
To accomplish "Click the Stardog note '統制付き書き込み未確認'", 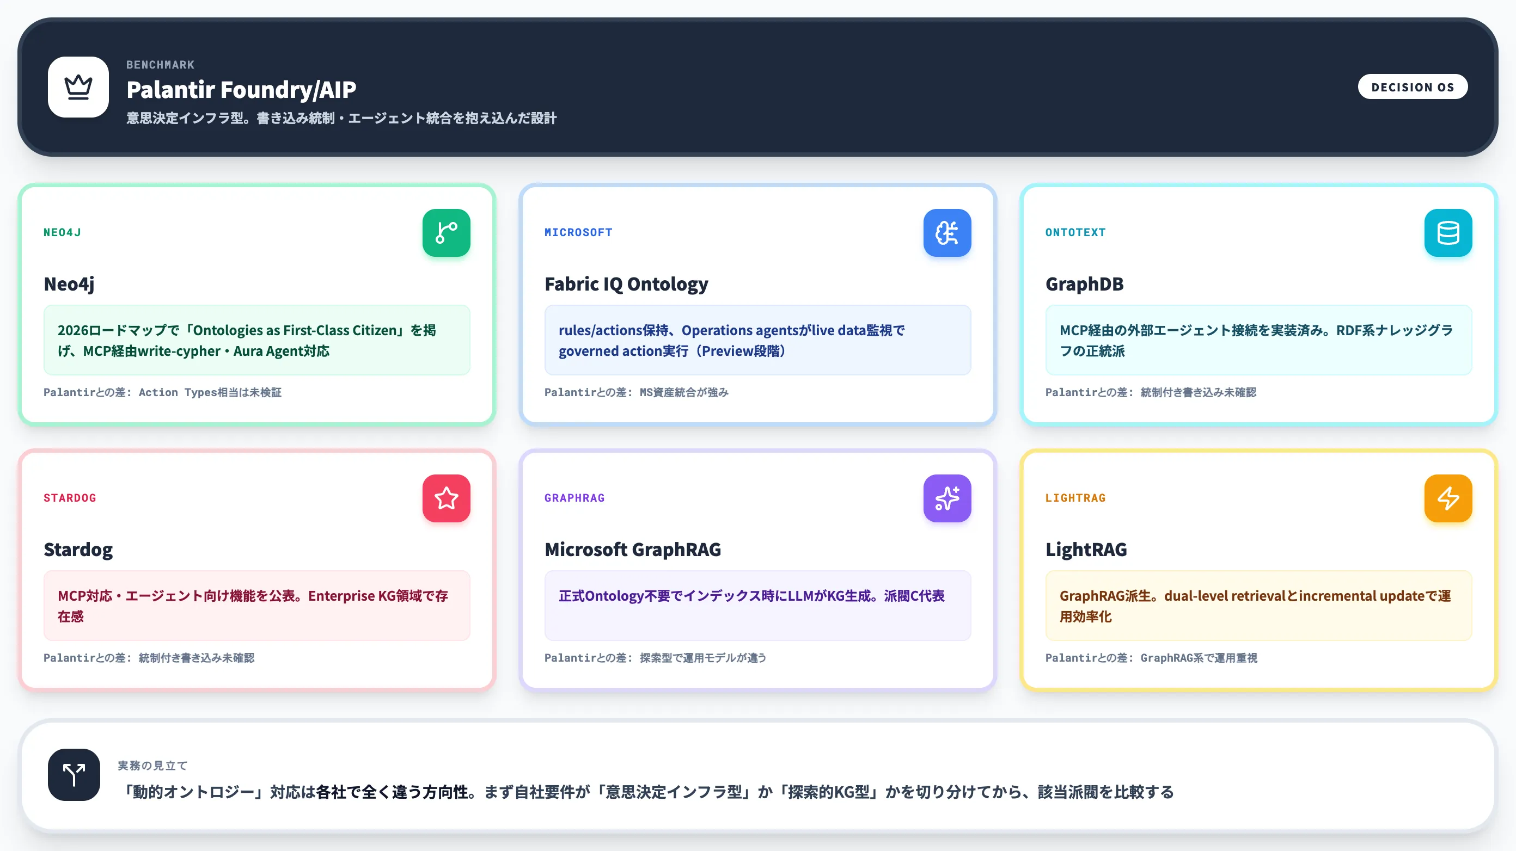I will [197, 657].
